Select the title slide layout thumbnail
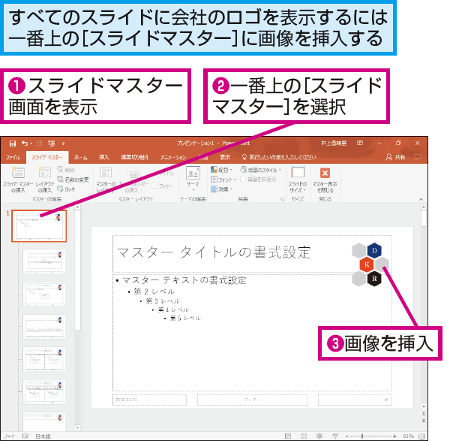This screenshot has width=450, height=441. click(x=44, y=261)
